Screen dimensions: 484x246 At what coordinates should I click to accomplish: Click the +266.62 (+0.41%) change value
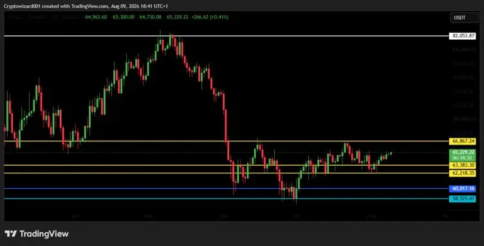[210, 17]
